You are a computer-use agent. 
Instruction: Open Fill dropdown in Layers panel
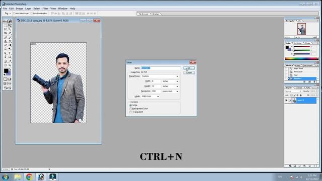316,95
